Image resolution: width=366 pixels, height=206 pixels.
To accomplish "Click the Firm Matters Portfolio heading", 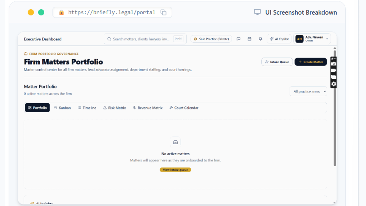I will click(63, 62).
